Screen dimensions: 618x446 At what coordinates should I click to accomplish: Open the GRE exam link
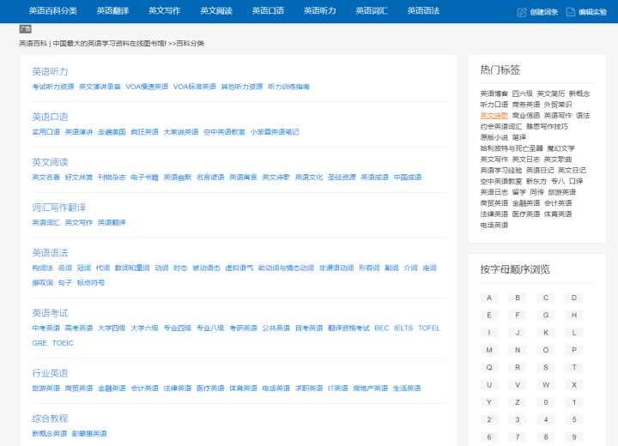click(39, 343)
